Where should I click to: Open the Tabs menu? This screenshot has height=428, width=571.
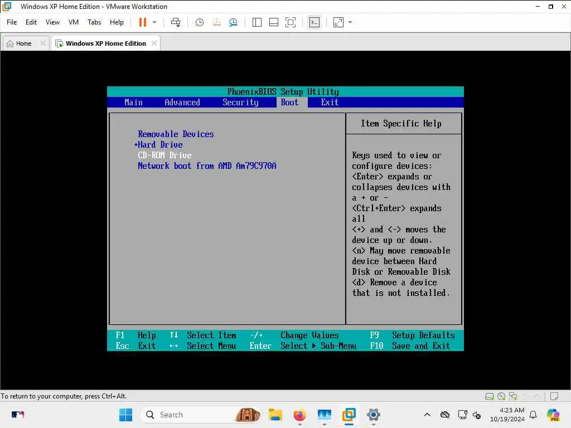point(94,22)
